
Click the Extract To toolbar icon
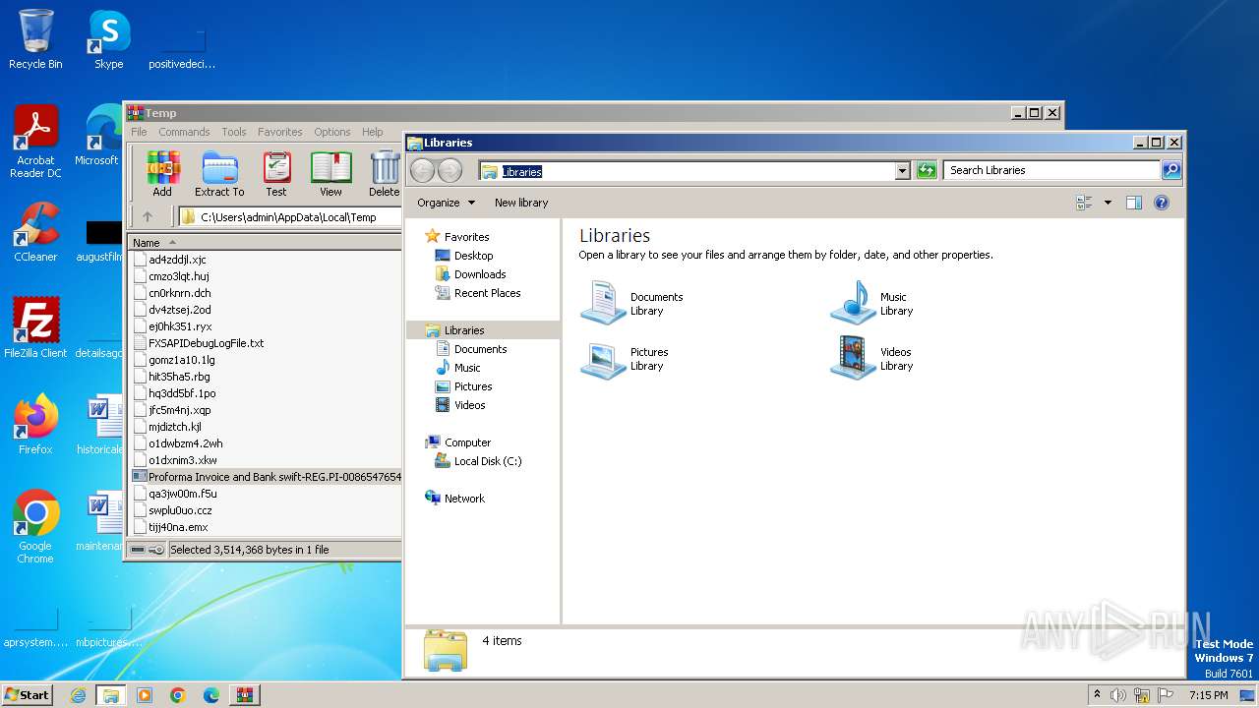click(x=219, y=174)
